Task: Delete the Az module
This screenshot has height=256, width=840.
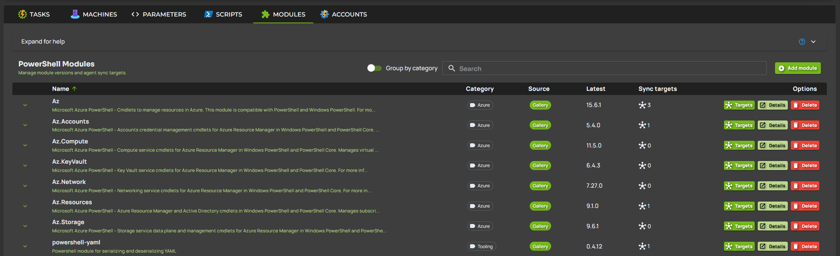Action: pyautogui.click(x=805, y=105)
